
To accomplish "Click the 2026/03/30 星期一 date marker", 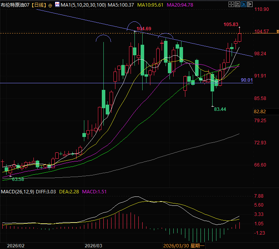I will tap(184, 246).
